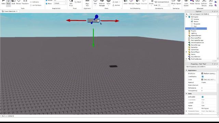Activate the Transform tool
The height and width of the screenshot is (123, 219).
click(25, 2)
